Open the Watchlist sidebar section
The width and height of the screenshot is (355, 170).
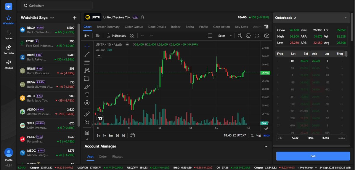click(x=9, y=20)
